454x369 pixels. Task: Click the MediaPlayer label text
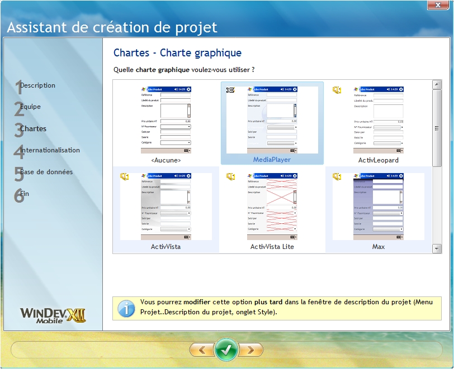point(272,160)
